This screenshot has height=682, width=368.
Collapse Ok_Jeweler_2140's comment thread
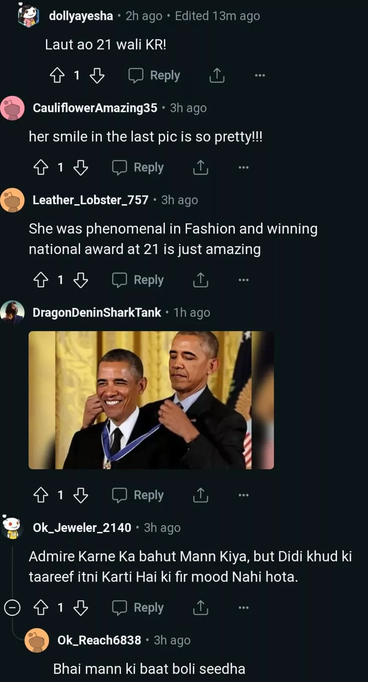[x=12, y=607]
